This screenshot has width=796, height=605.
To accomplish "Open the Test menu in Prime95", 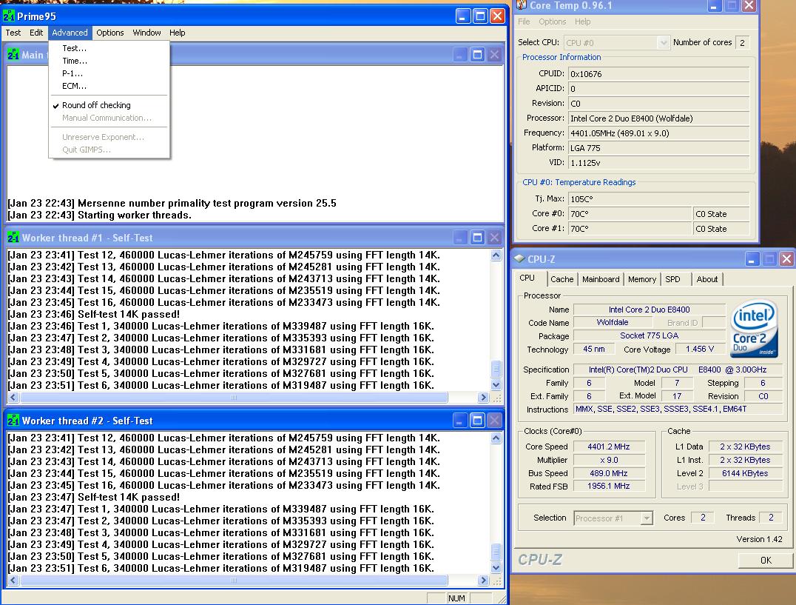I will click(13, 33).
